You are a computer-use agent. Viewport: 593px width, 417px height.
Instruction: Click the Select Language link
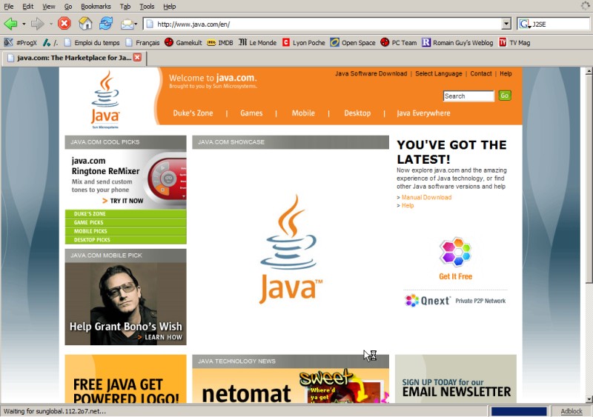(x=439, y=73)
